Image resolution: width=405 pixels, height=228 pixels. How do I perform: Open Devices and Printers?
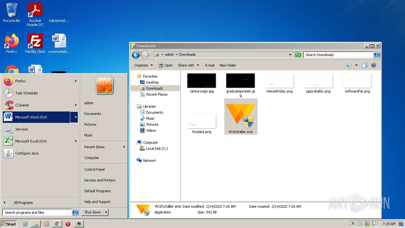[x=100, y=180]
